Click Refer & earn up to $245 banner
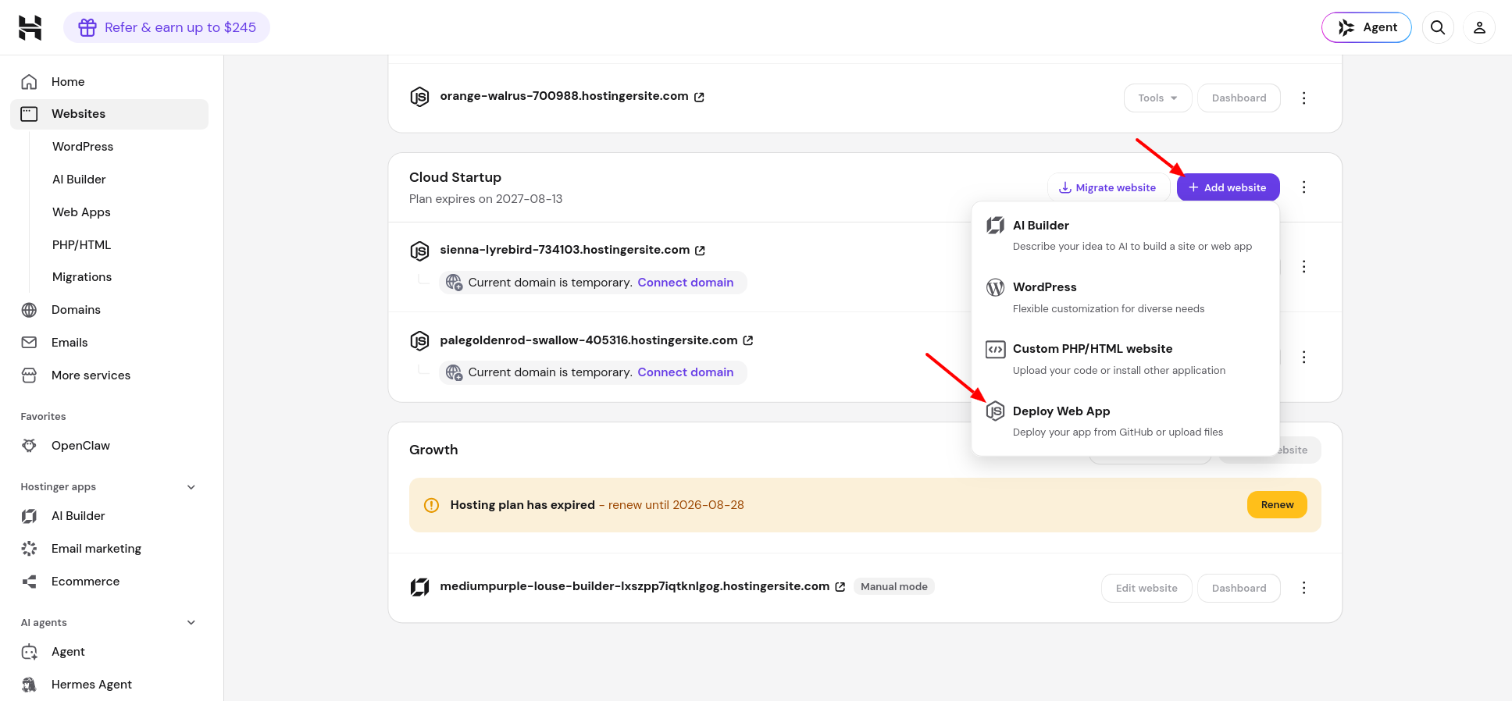This screenshot has height=701, width=1512. pos(166,27)
